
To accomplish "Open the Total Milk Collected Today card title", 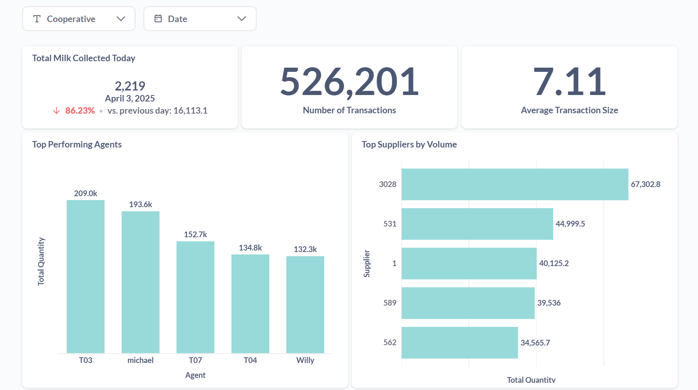I will (84, 58).
